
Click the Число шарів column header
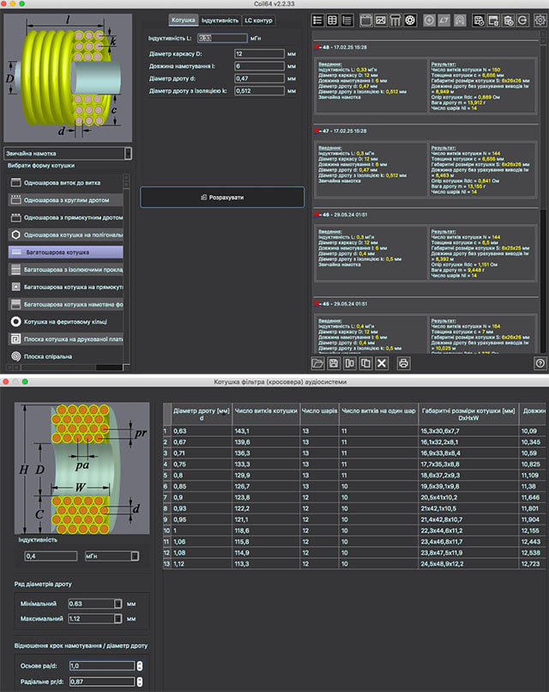[x=319, y=414]
